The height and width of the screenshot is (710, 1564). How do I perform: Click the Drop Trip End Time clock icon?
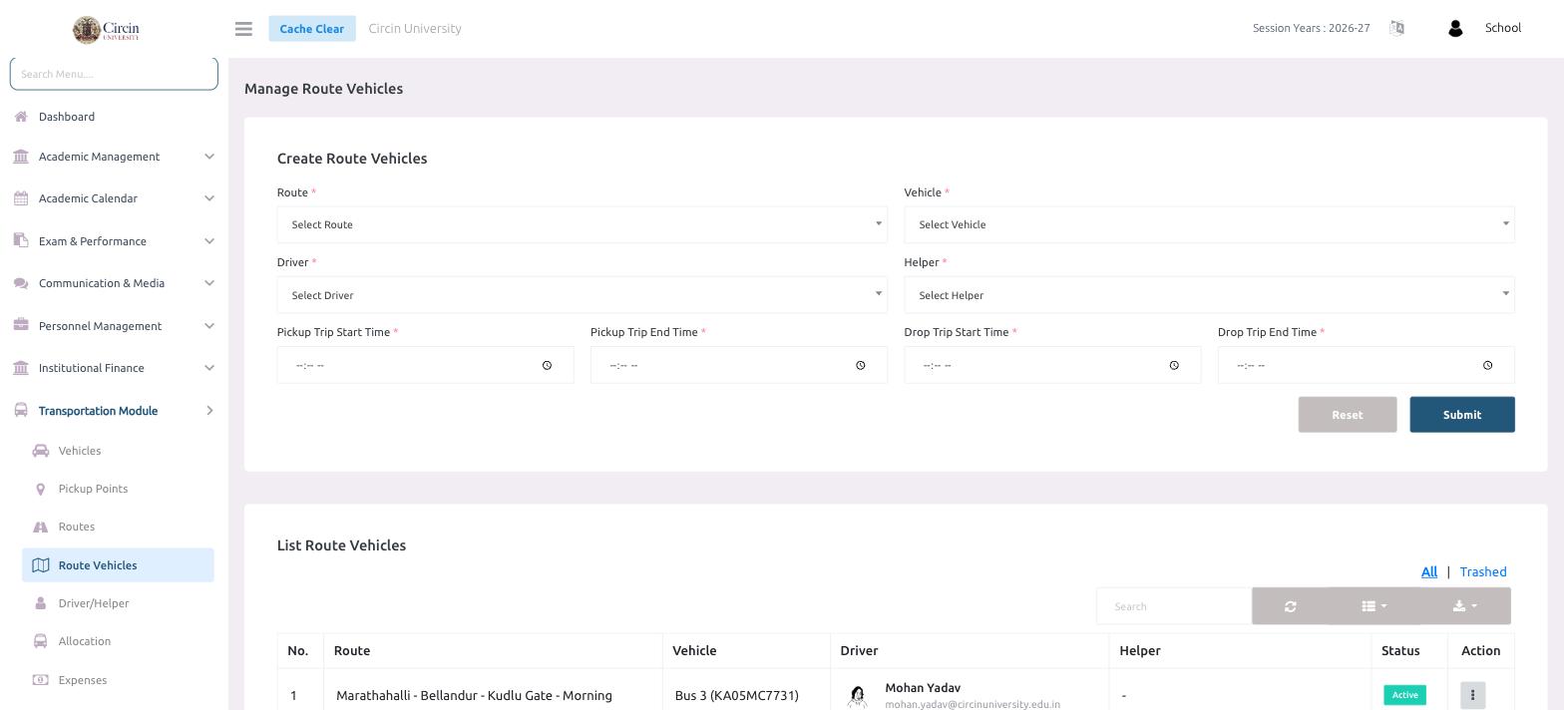(x=1487, y=365)
